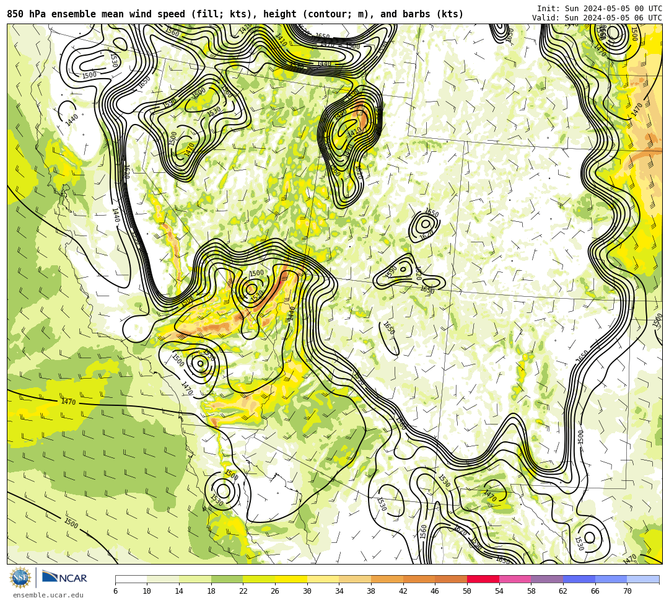
Task: Click the NSF logo emblem
Action: point(20,578)
